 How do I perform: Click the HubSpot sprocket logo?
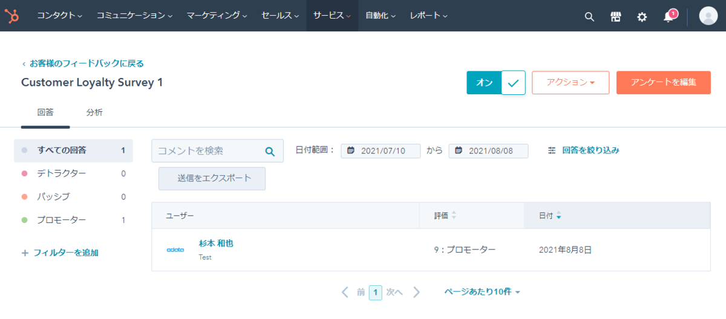[x=11, y=16]
